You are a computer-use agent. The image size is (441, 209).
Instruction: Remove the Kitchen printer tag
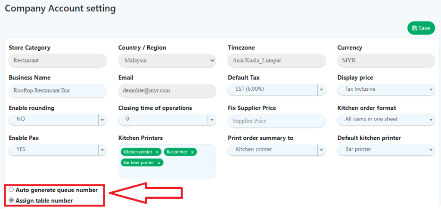tap(157, 152)
